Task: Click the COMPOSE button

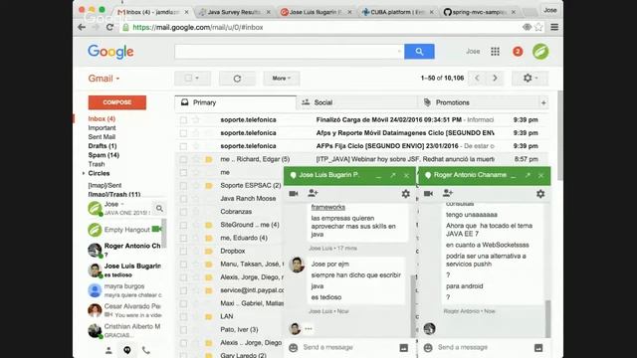Action: pyautogui.click(x=117, y=102)
